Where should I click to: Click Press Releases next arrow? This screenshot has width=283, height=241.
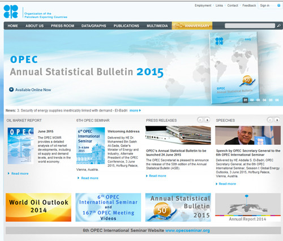point(207,120)
